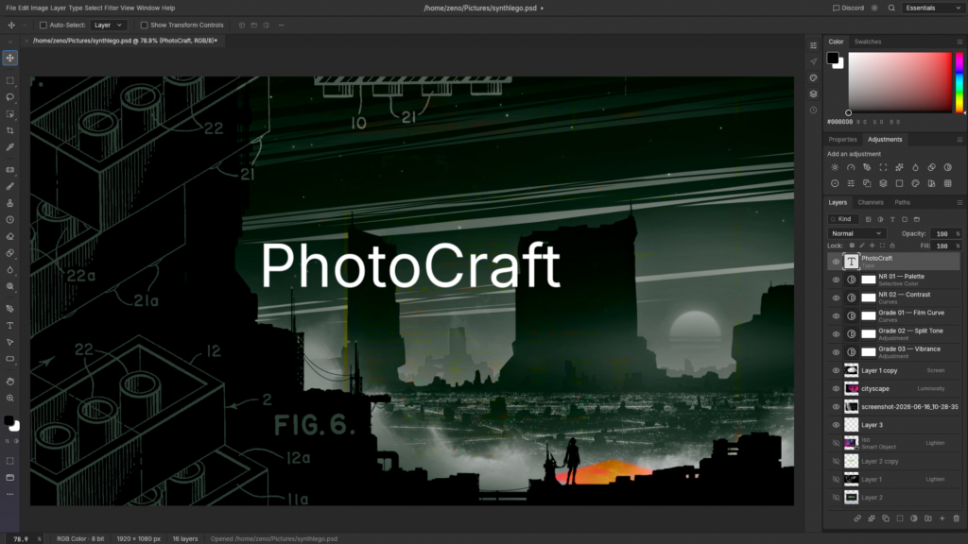Click the rainbow hue strip

point(959,82)
